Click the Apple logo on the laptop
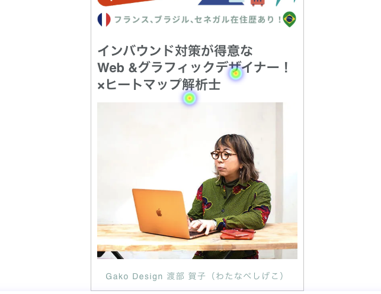Viewport: 381px width, 294px height. pyautogui.click(x=159, y=212)
